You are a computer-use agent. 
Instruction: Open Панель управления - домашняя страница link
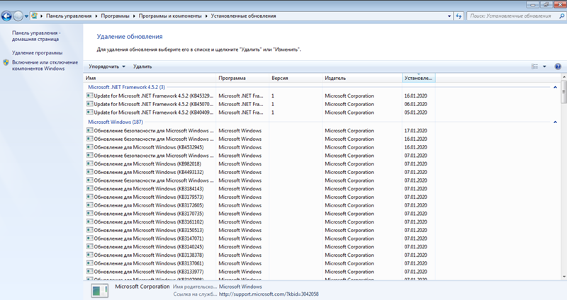36,36
